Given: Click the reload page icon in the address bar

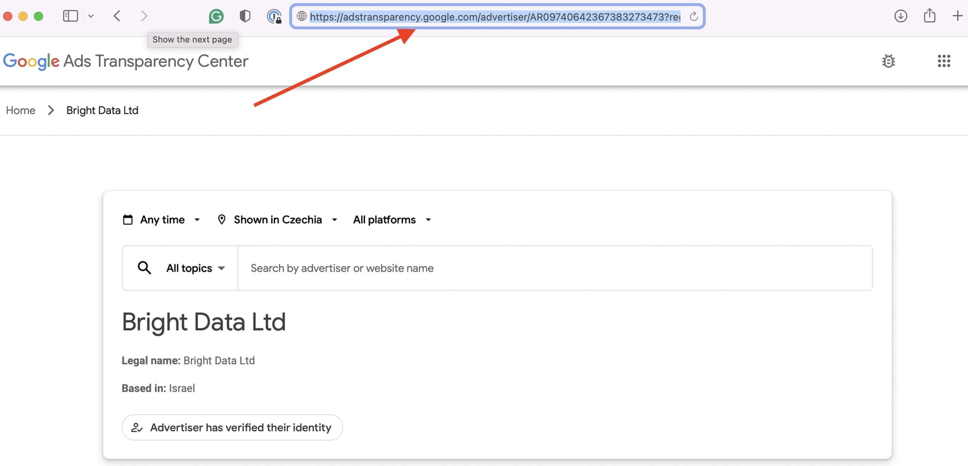Looking at the screenshot, I should pos(694,16).
